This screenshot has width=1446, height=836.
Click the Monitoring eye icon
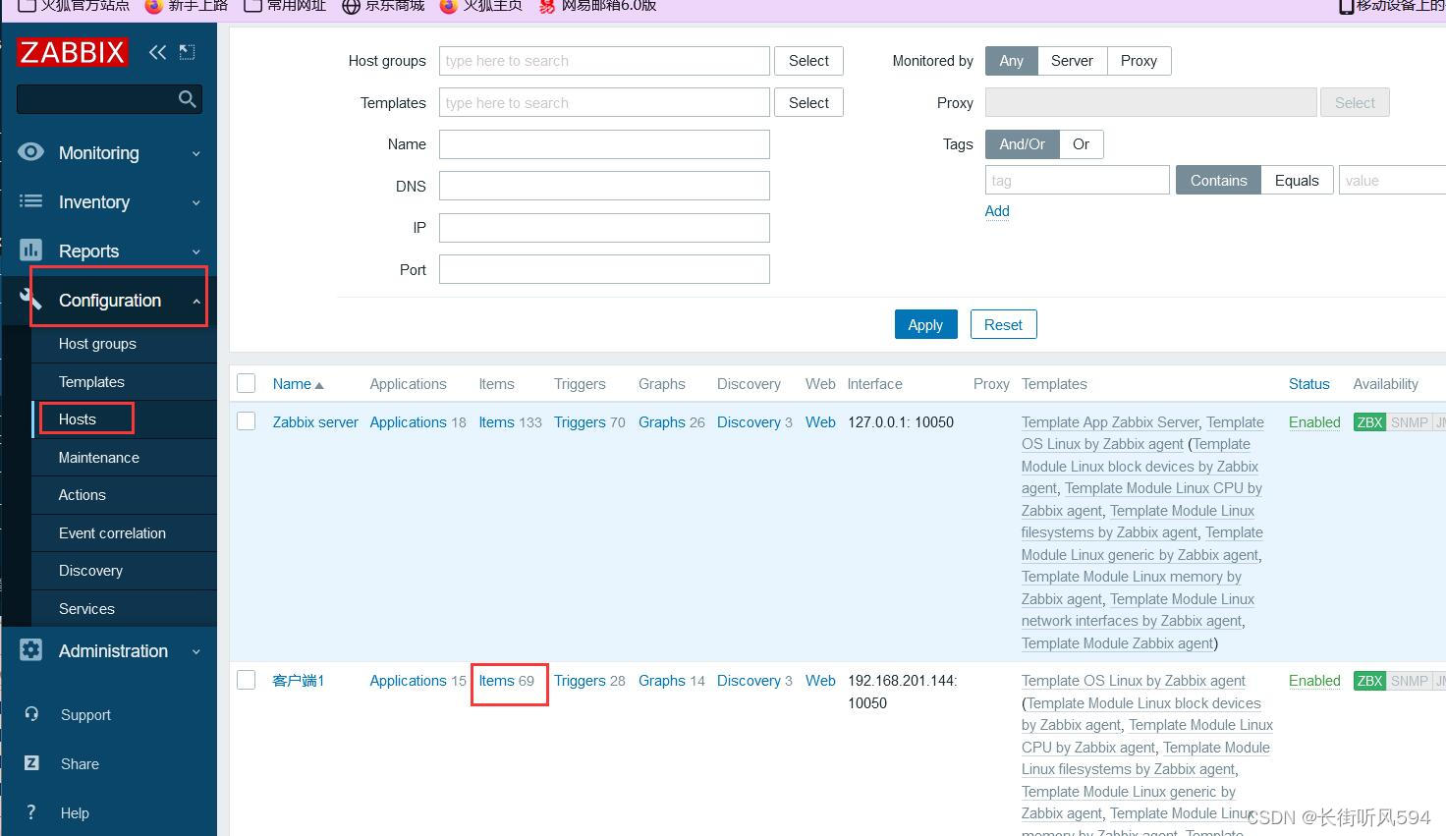31,152
